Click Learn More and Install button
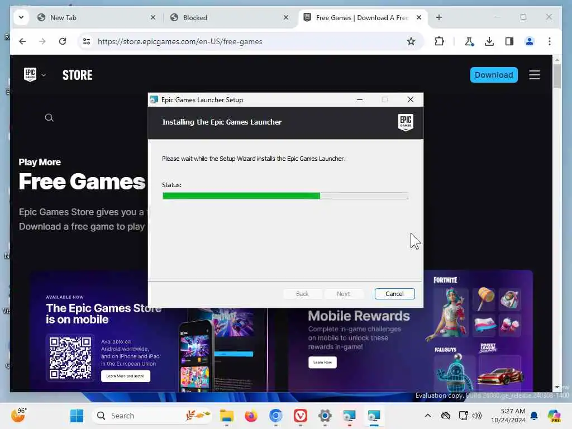The image size is (572, 429). 126,376
